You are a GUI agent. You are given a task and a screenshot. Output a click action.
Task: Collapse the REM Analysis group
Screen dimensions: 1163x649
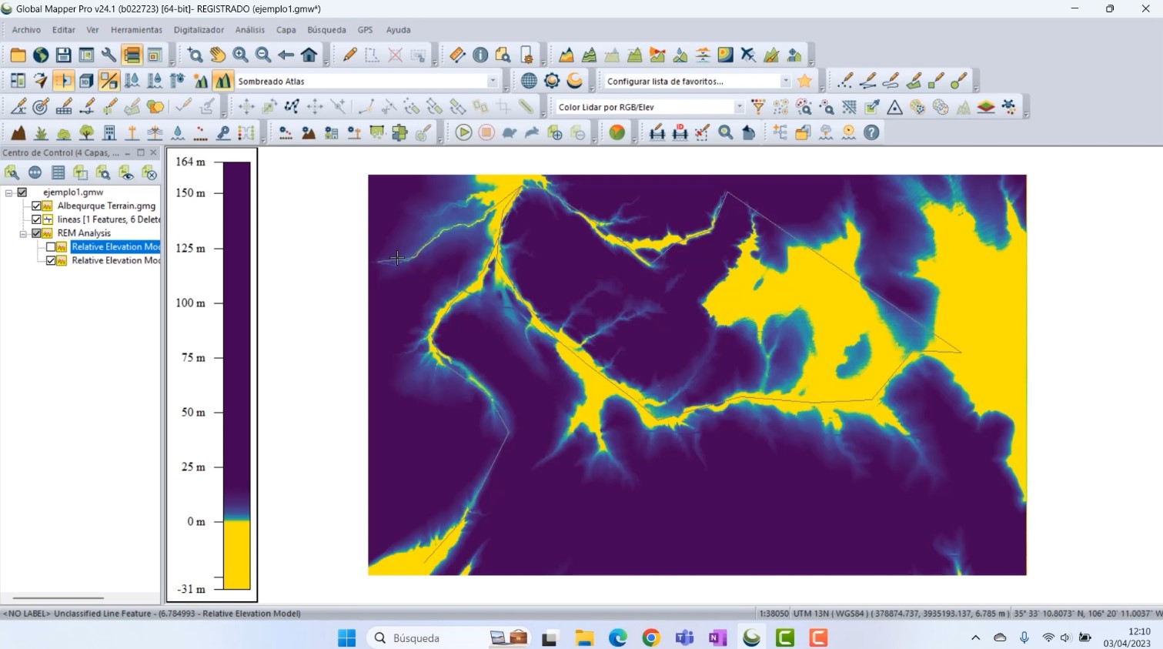[x=23, y=233]
